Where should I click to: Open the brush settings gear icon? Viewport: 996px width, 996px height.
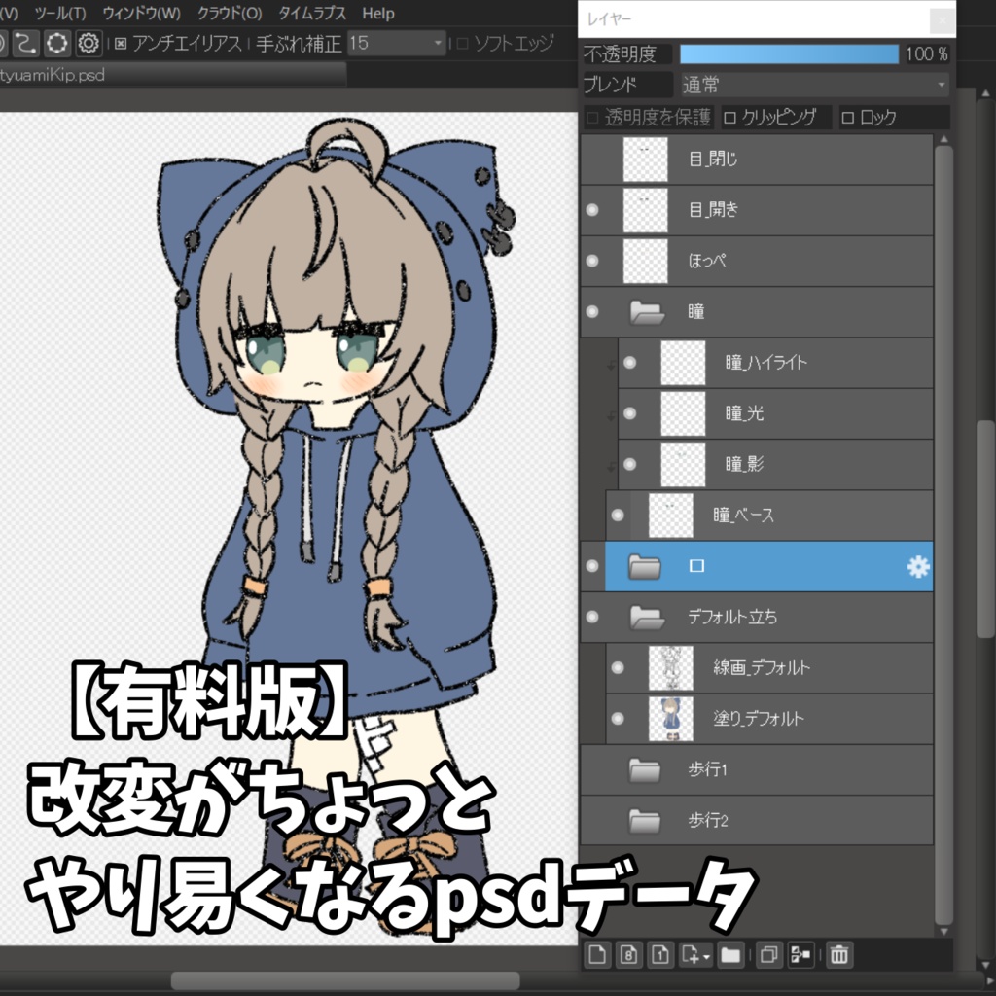tap(89, 45)
